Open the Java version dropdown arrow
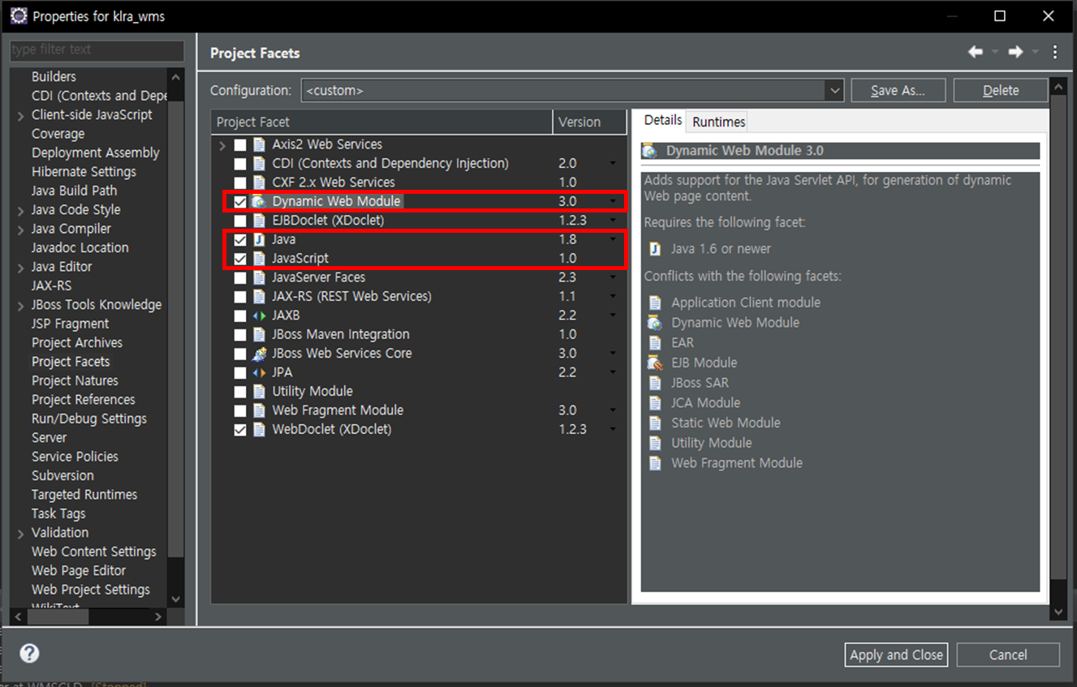The width and height of the screenshot is (1077, 687). tap(613, 239)
